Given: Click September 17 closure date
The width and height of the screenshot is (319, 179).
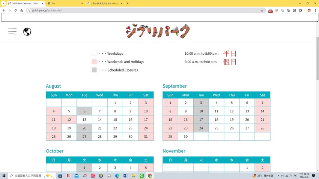Looking at the screenshot, I should pos(201,120).
